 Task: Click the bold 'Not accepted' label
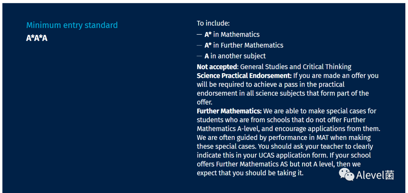(217, 67)
